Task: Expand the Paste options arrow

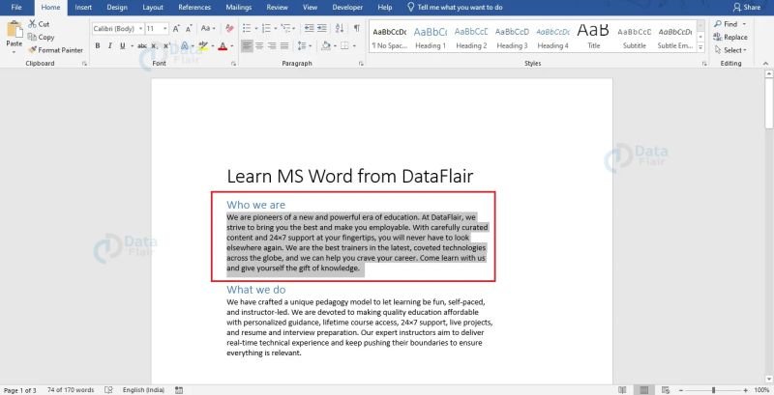Action: 14,52
